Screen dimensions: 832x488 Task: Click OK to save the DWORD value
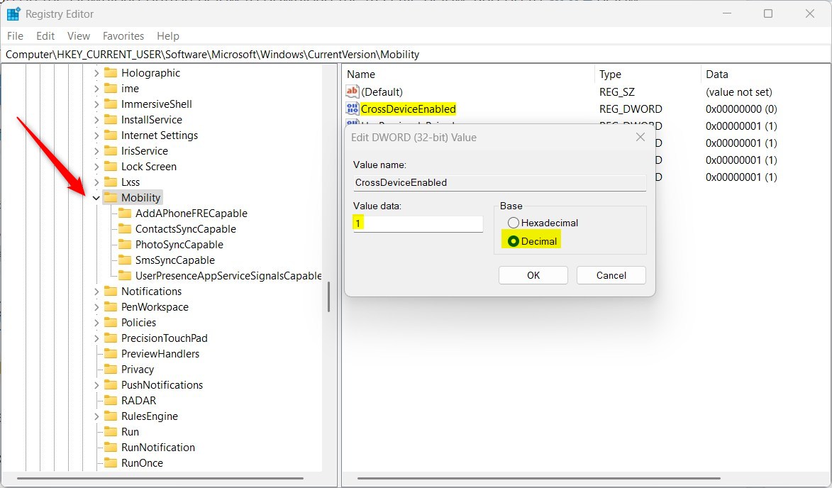click(533, 274)
